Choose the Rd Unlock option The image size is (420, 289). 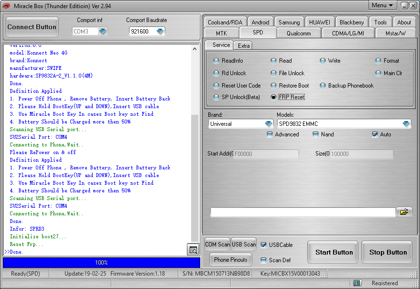(230, 73)
